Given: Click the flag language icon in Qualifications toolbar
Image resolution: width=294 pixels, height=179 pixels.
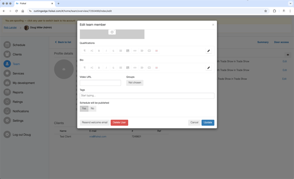Looking at the screenshot, I should (x=156, y=51).
